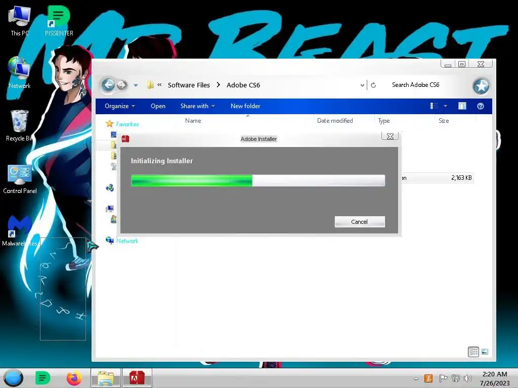Change the view with the view icon
This screenshot has height=388, width=518.
(434, 106)
